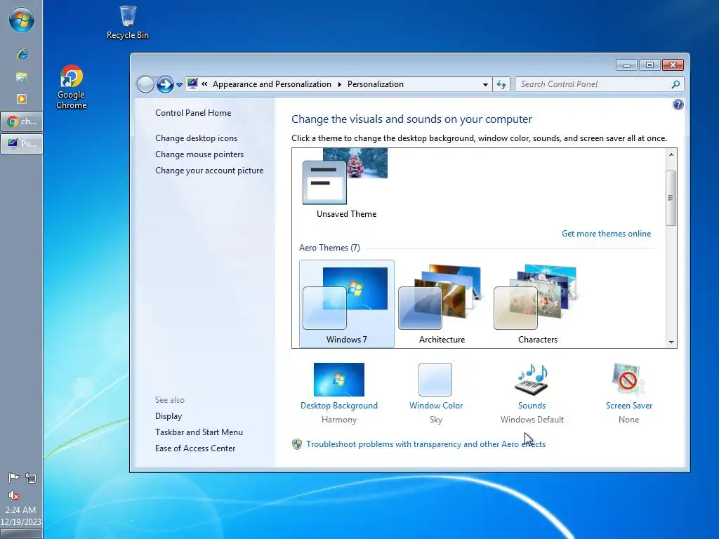The width and height of the screenshot is (719, 539).
Task: Click theme list scroll down arrow
Action: point(671,342)
